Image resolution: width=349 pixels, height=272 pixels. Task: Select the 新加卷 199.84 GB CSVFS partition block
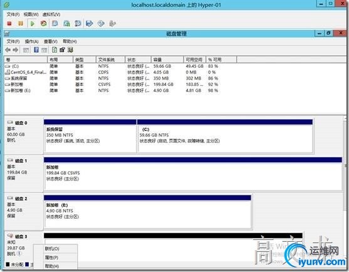point(193,174)
